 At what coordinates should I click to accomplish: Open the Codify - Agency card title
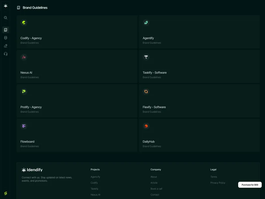pyautogui.click(x=31, y=38)
